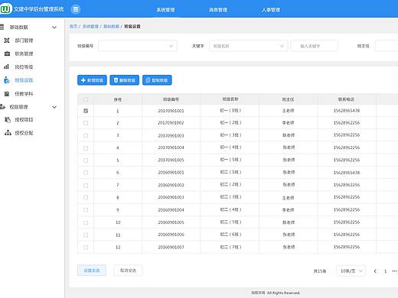This screenshot has height=298, width=398.
Task: Click class name 初二(5班) cell
Action: 230,222
